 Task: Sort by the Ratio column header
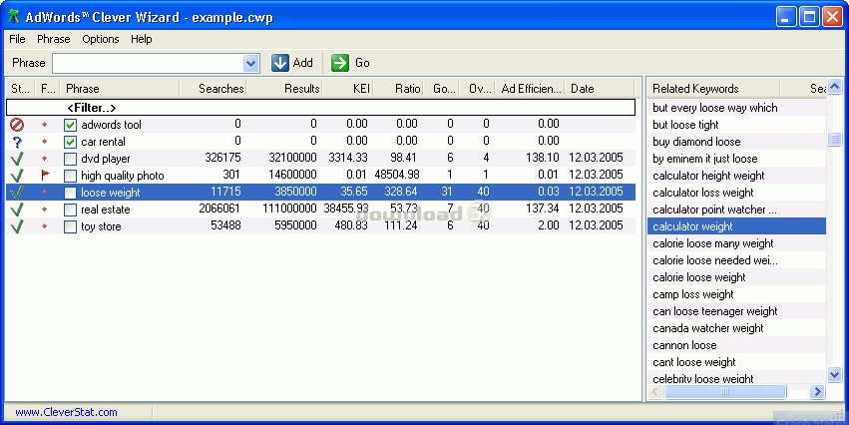point(398,88)
